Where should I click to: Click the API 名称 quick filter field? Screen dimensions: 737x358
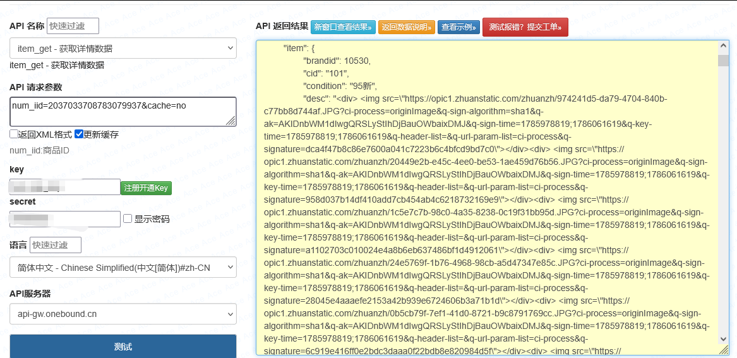73,26
